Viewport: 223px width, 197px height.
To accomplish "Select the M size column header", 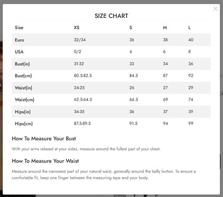I will (x=165, y=28).
